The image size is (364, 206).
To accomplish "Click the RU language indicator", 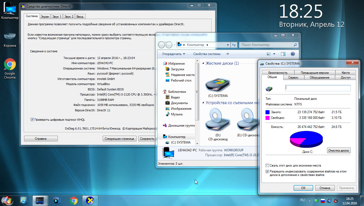I will [302, 200].
